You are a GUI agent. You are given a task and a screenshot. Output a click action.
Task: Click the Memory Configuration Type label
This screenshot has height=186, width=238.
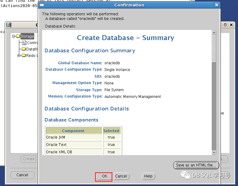pos(75,96)
